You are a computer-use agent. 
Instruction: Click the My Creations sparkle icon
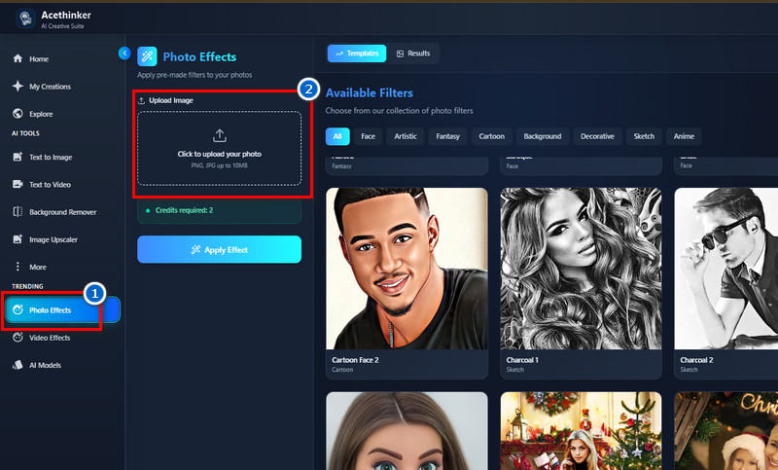coord(18,86)
